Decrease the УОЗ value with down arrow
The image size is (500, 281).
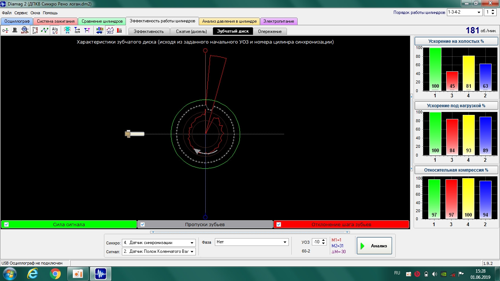coord(324,244)
